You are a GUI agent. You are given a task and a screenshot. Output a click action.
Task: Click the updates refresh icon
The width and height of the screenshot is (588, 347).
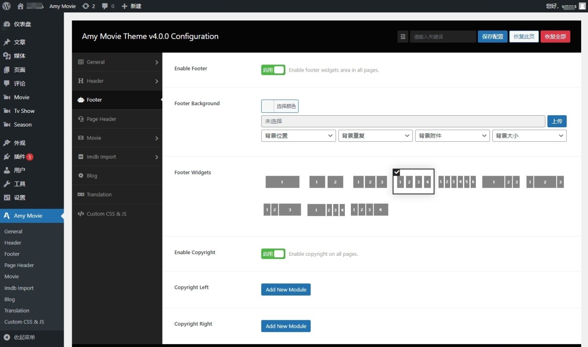[86, 6]
